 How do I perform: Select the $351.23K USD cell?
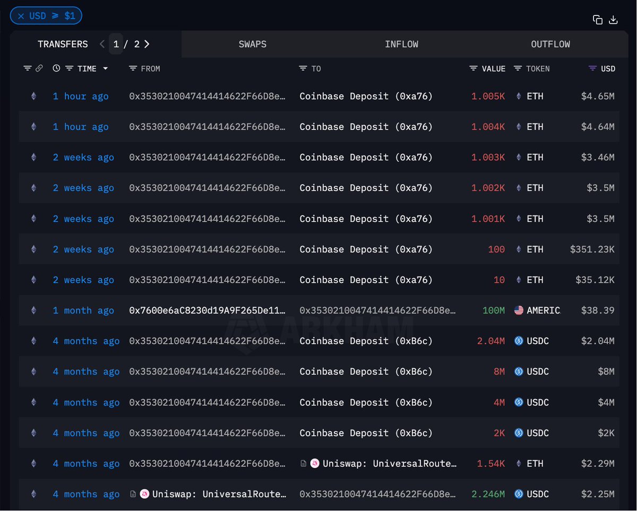coord(592,249)
